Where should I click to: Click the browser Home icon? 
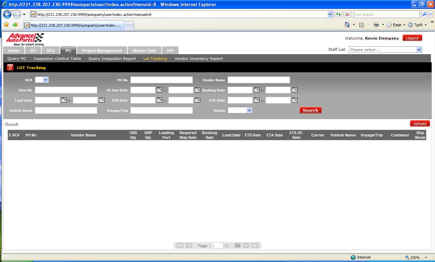coord(347,25)
